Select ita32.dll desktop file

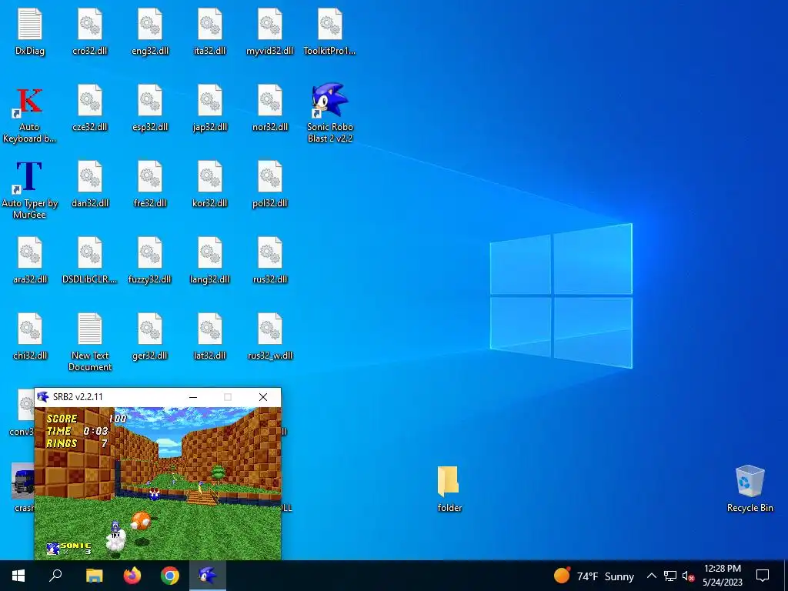(209, 32)
